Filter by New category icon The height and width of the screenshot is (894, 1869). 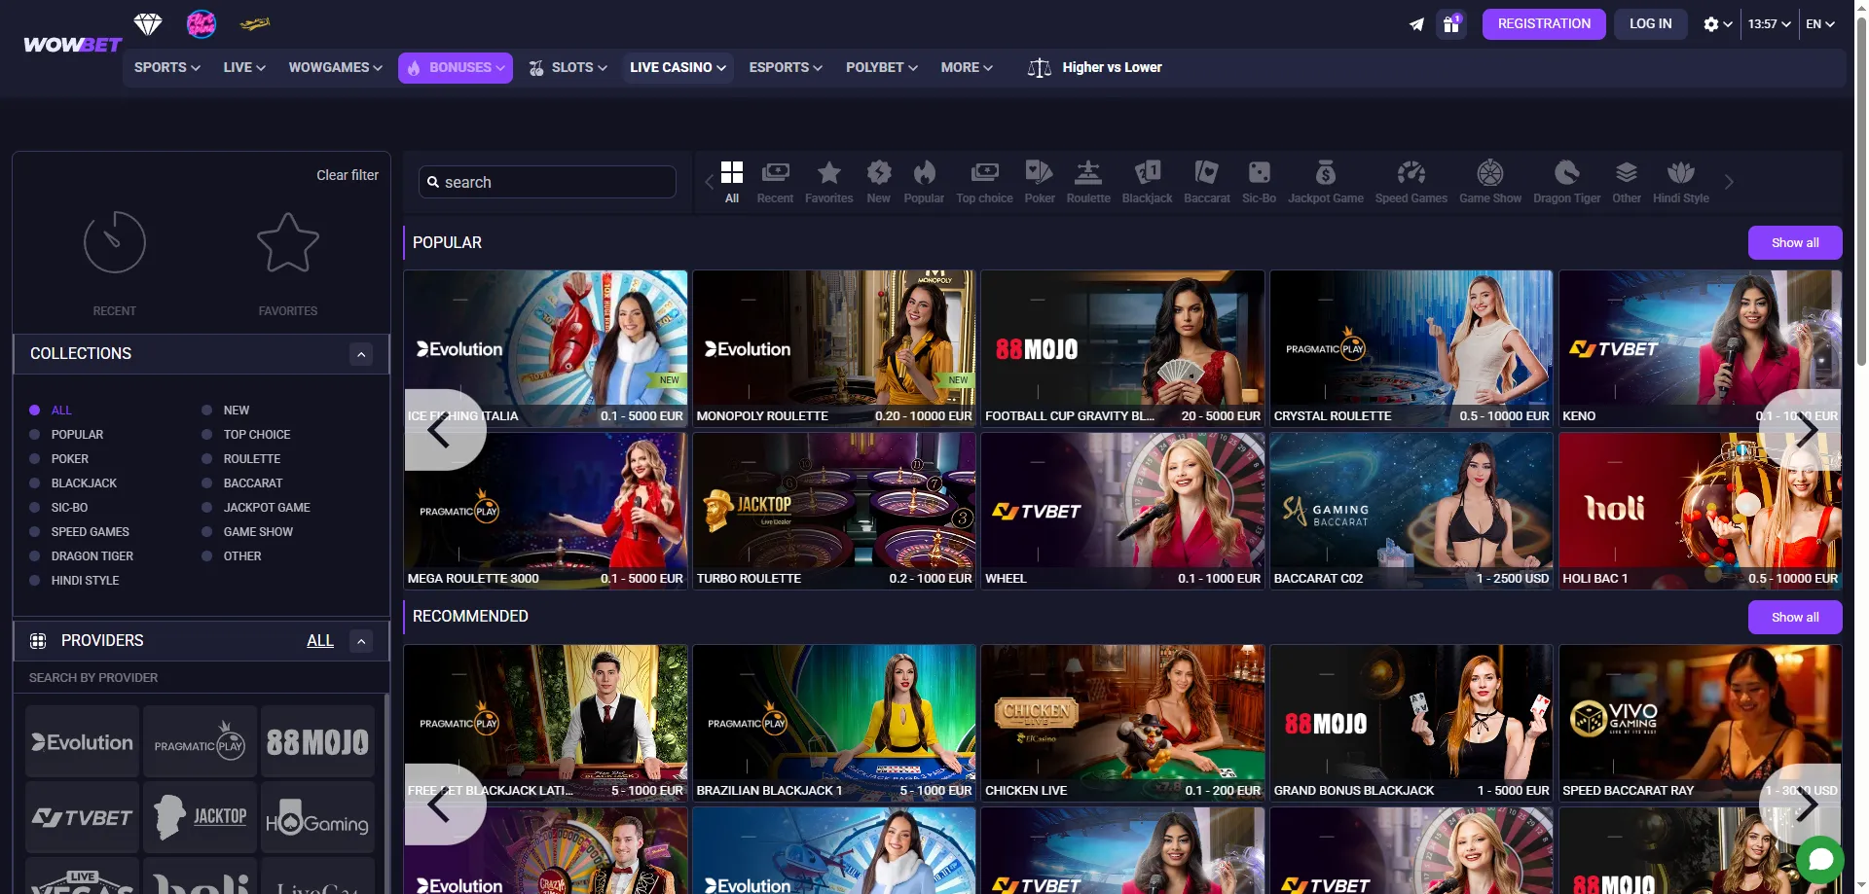click(879, 182)
